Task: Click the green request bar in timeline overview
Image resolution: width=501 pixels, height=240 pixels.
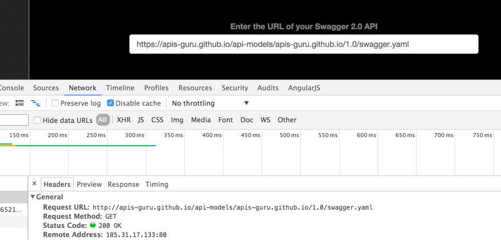Action: pos(83,146)
